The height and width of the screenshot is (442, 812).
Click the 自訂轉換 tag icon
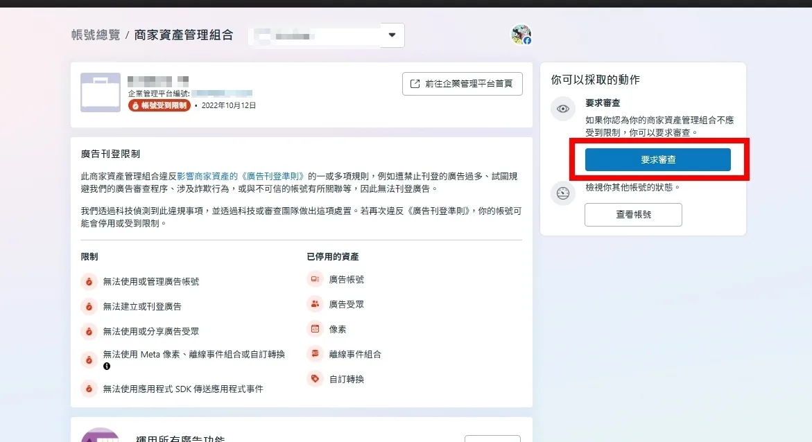(x=315, y=379)
